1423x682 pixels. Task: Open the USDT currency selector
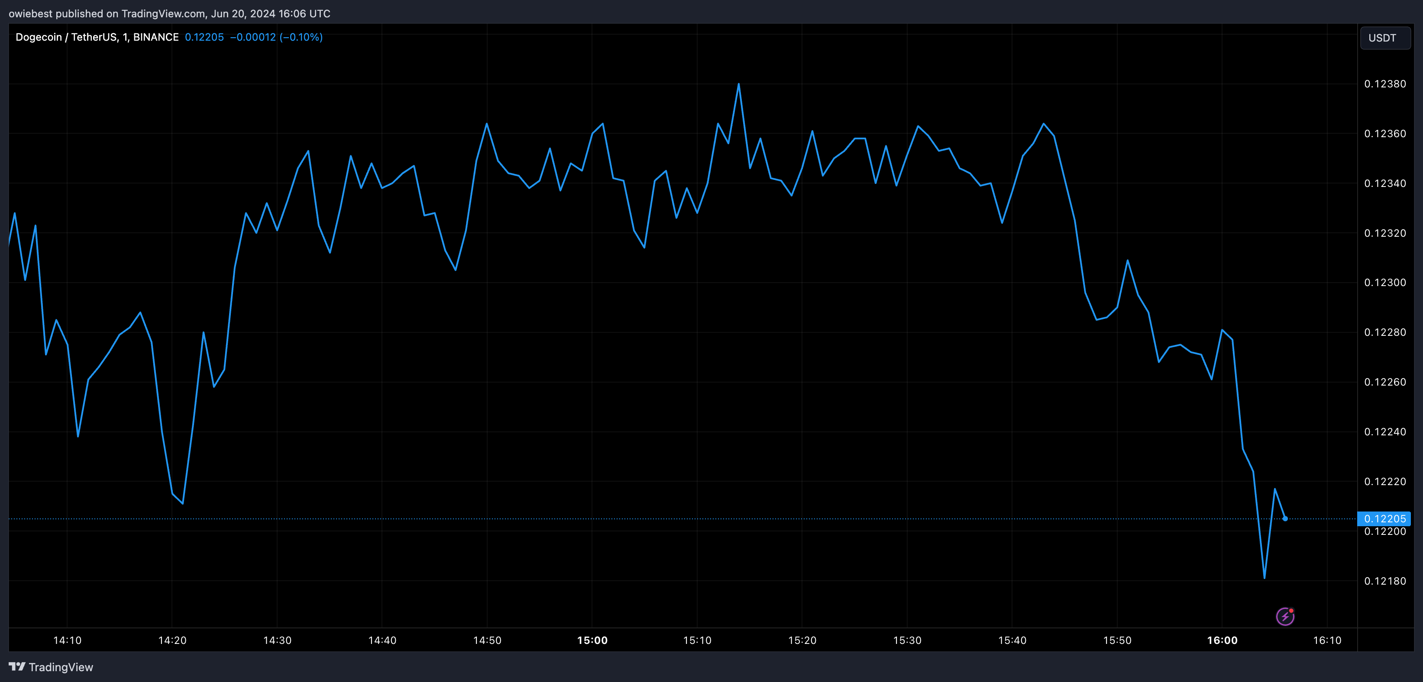[1385, 38]
